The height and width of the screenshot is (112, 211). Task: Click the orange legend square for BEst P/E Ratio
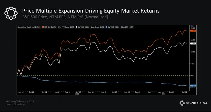tap(43, 27)
